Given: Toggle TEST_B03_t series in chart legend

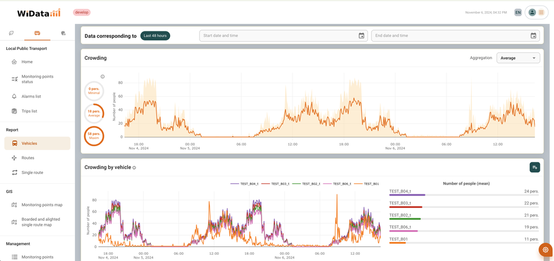Looking at the screenshot, I should 275,184.
